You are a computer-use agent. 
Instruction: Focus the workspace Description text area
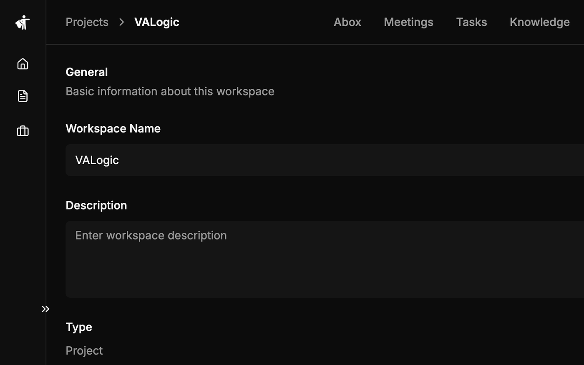tap(325, 259)
